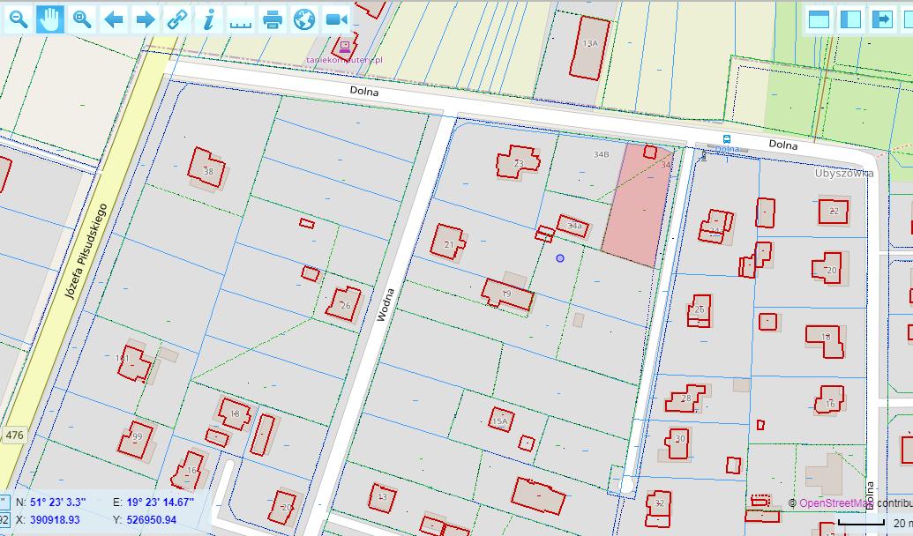
Task: Click building number 34a
Action: [574, 225]
